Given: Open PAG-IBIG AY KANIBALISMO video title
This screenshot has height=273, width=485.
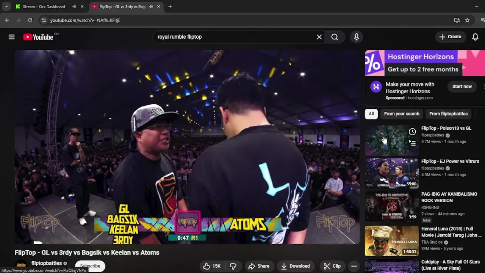Looking at the screenshot, I should click(449, 197).
